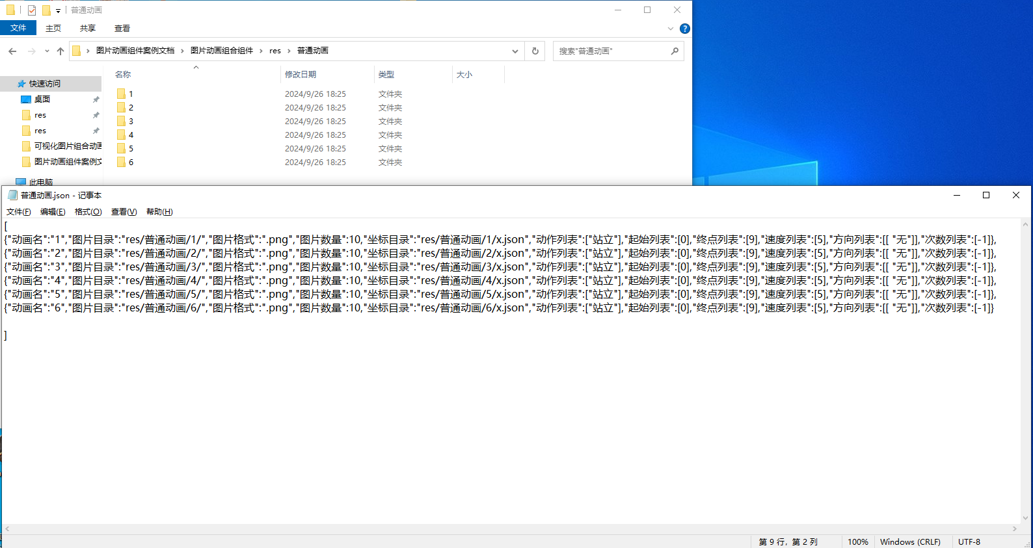Image resolution: width=1033 pixels, height=548 pixels.
Task: Open File Explorer help icon
Action: tap(685, 29)
